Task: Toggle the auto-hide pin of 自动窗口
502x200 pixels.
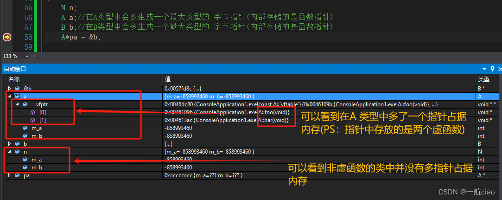Action: click(x=493, y=69)
